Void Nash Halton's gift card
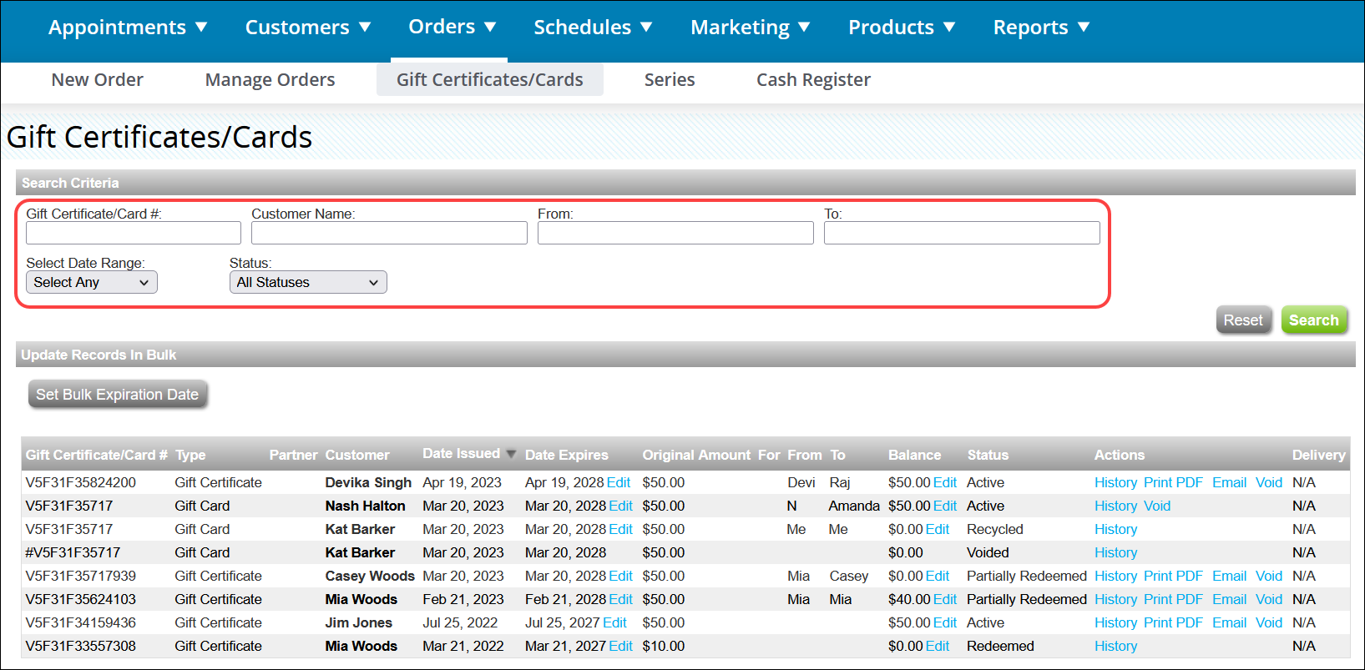 pyautogui.click(x=1156, y=506)
